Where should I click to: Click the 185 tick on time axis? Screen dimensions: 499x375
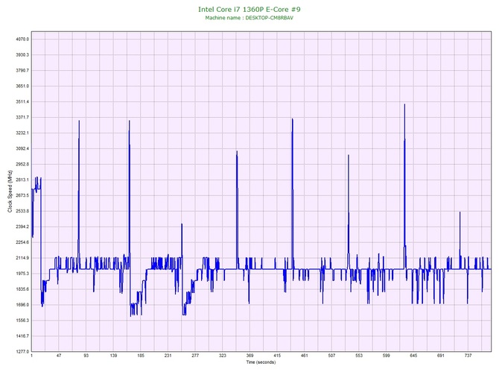tap(141, 356)
